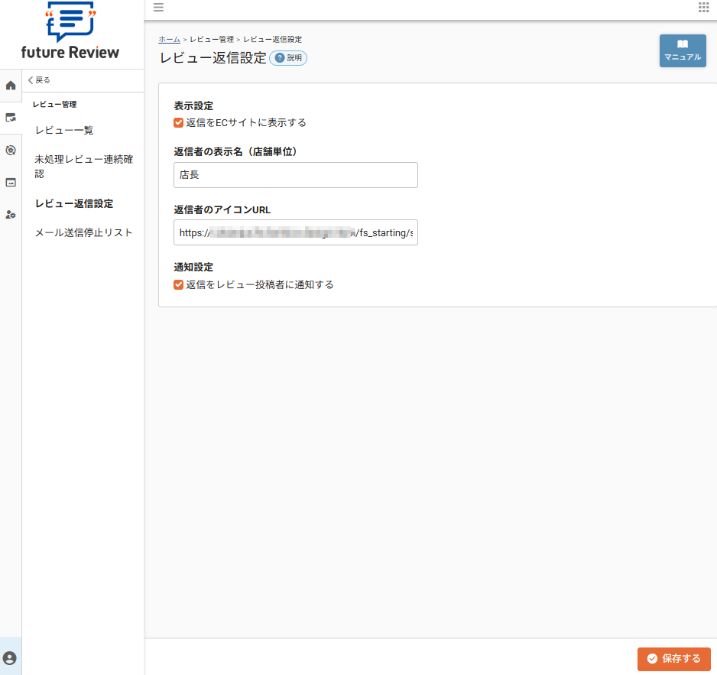Open the マニュアル book button
The height and width of the screenshot is (675, 717).
682,50
